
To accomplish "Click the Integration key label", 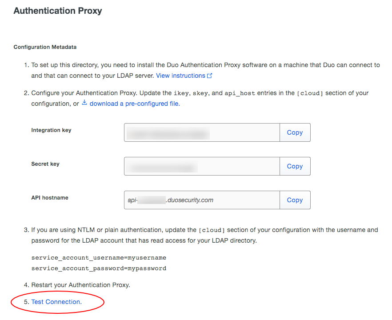I will click(x=51, y=130).
